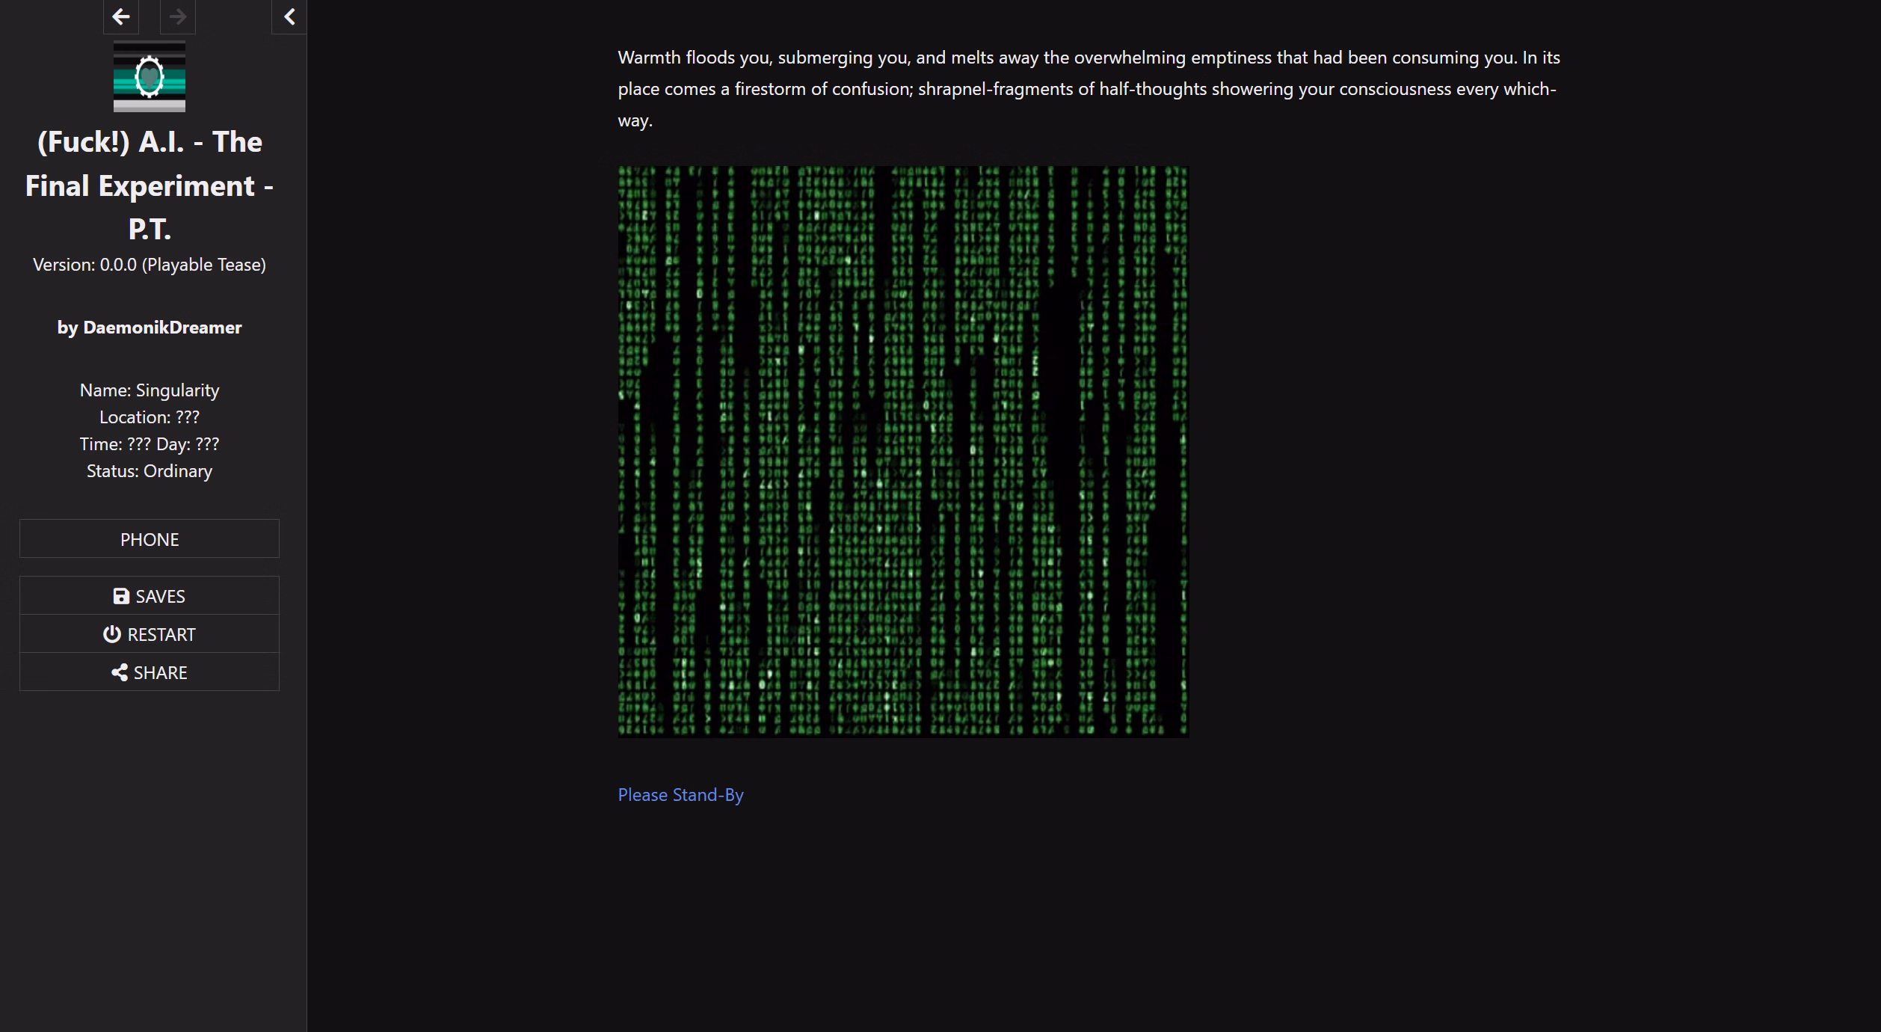Click the Status: Ordinary line

pyautogui.click(x=150, y=471)
